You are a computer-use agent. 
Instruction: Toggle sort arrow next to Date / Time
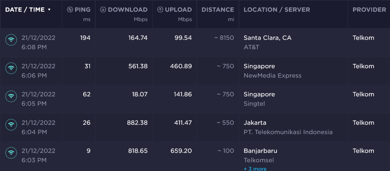[x=49, y=10]
